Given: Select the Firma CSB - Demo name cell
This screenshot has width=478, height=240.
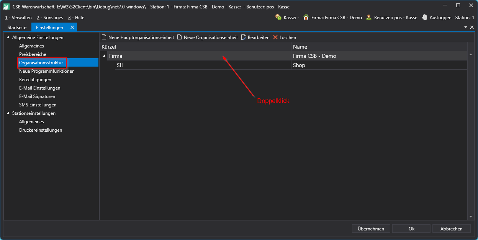Looking at the screenshot, I should coord(379,56).
